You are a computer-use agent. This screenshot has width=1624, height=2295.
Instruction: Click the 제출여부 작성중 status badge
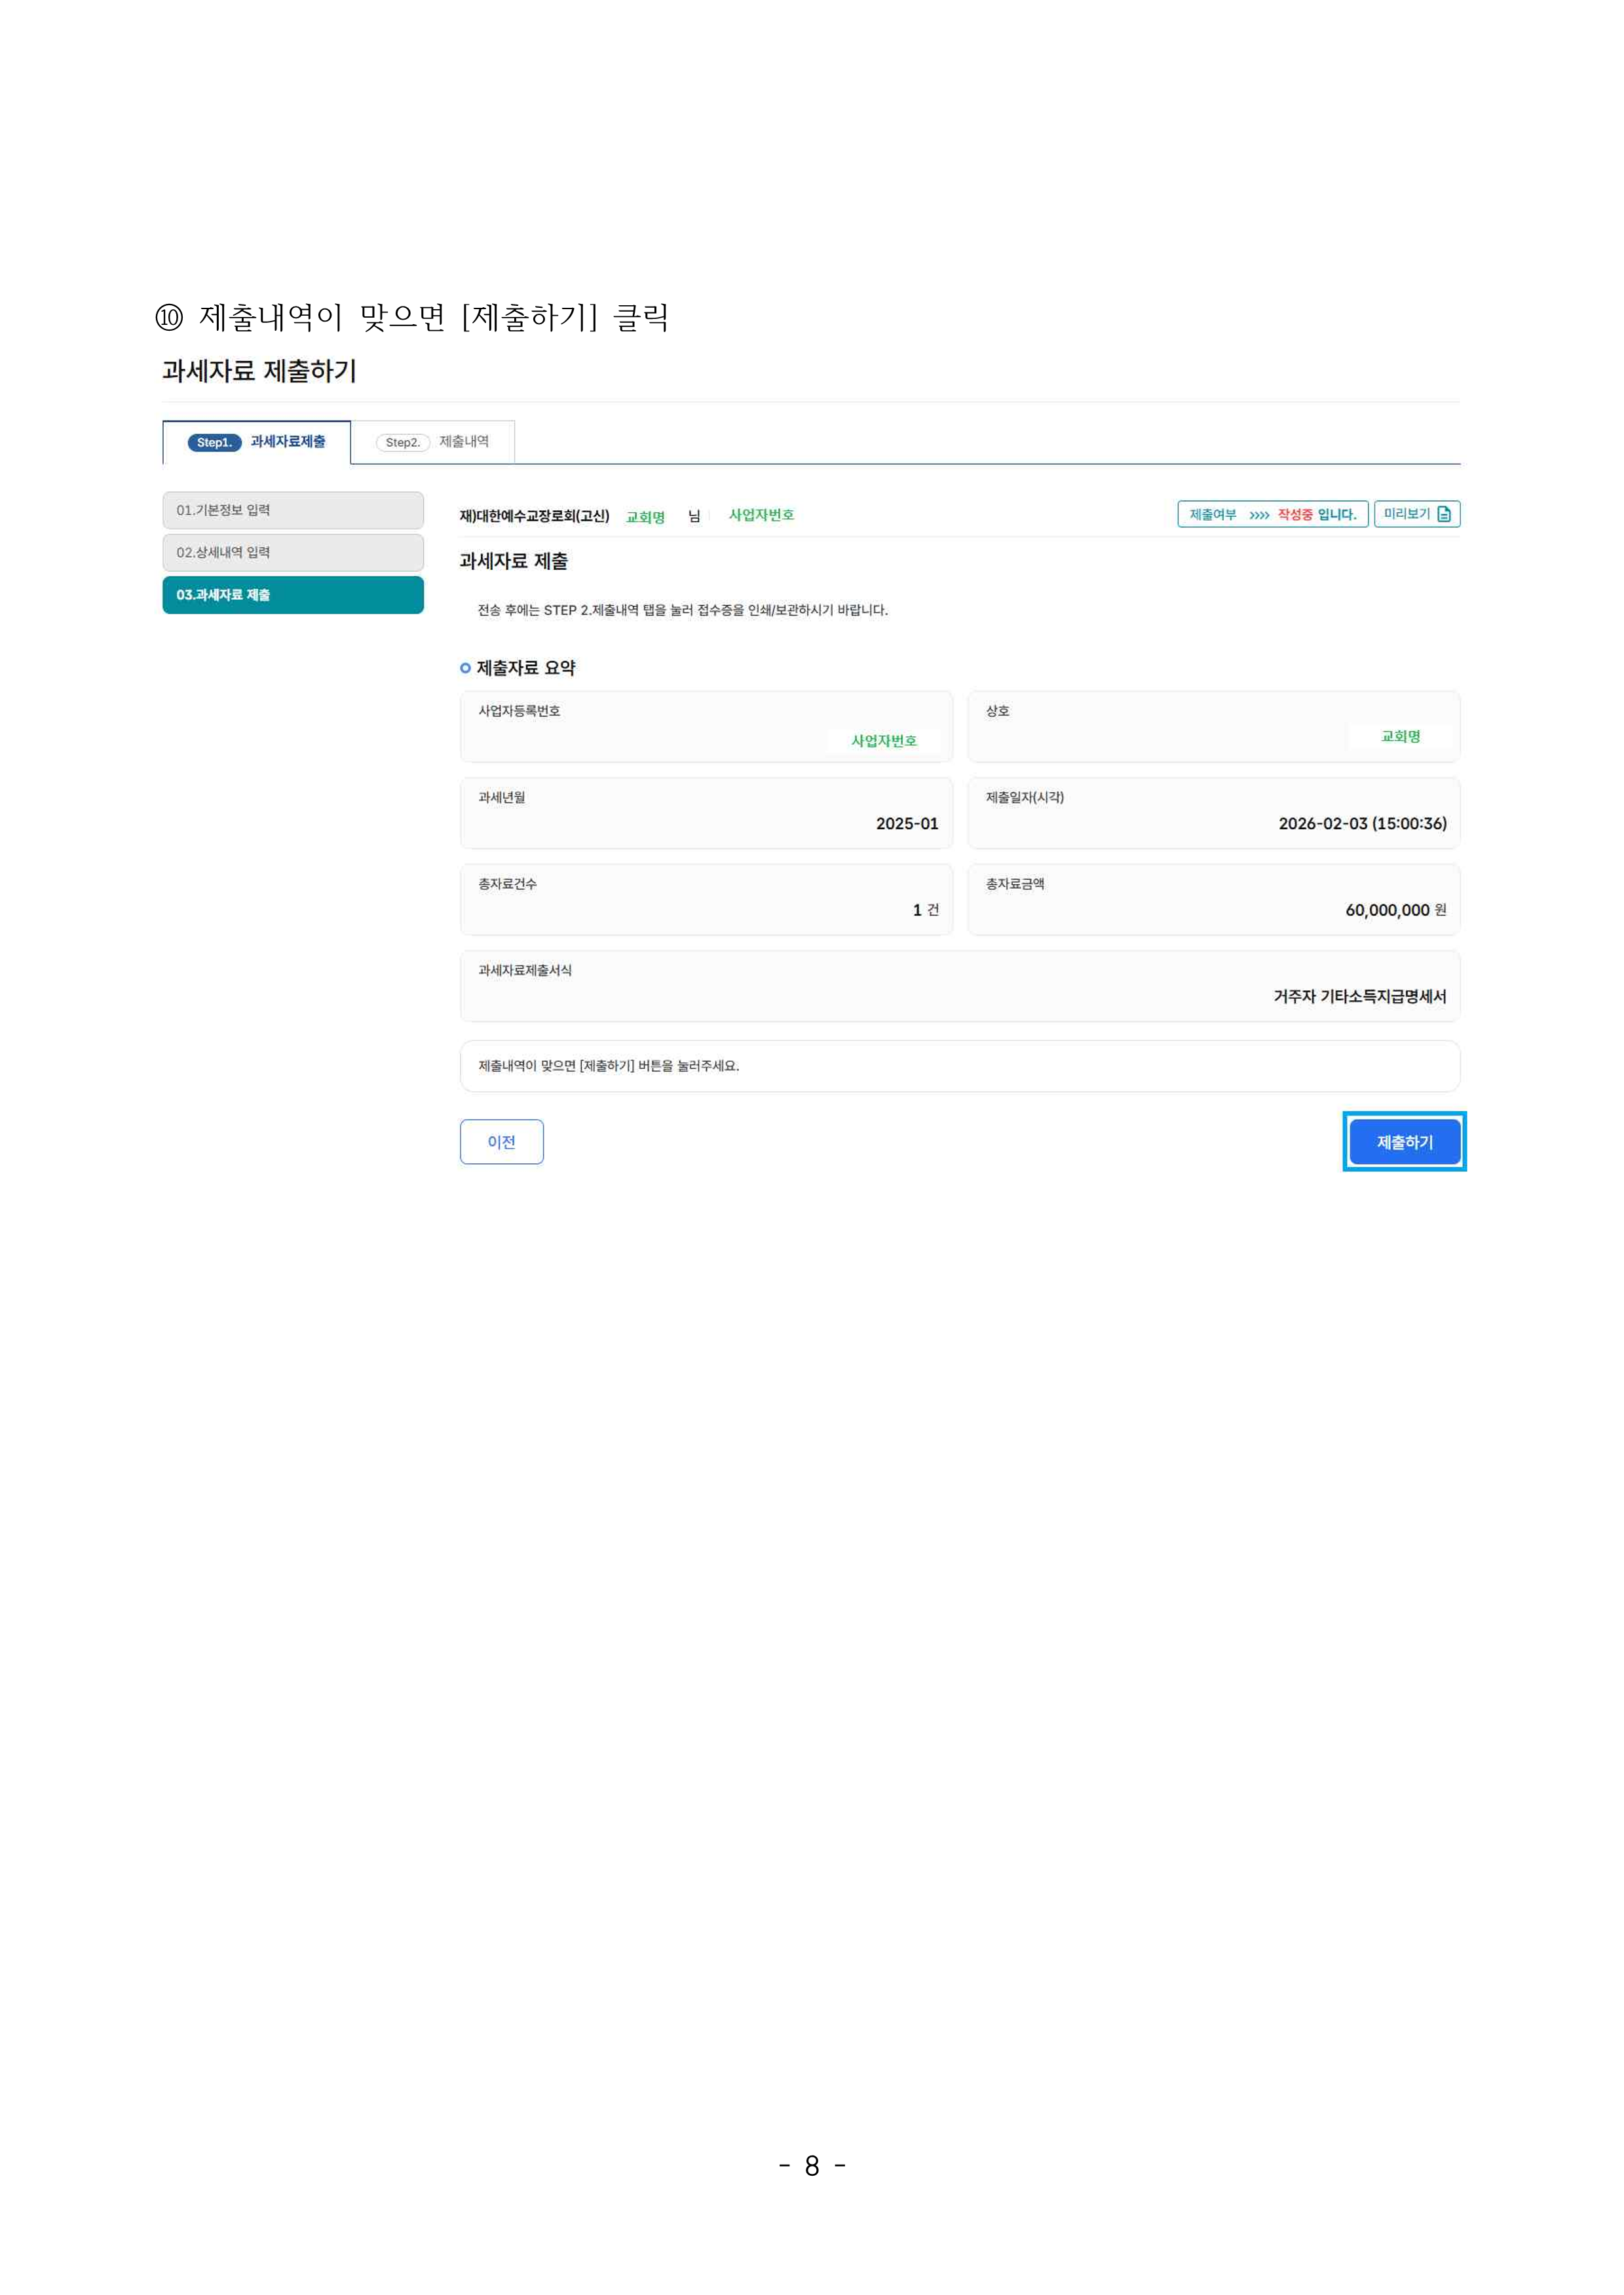coord(1272,513)
